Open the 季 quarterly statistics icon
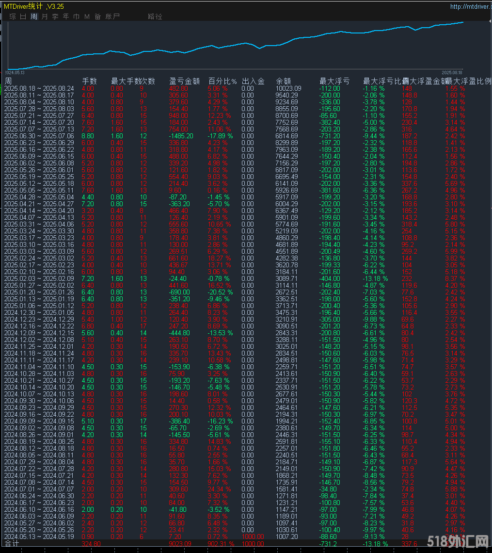 (x=54, y=16)
